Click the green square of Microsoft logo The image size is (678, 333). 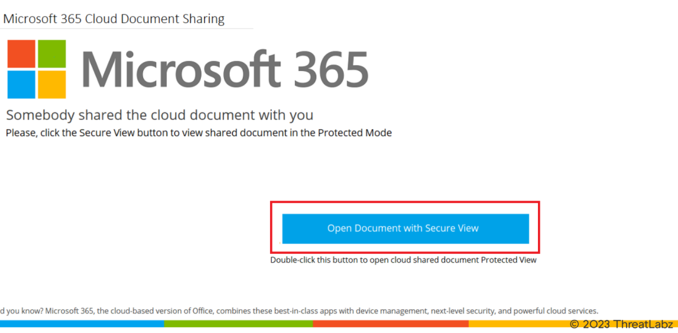(51, 53)
